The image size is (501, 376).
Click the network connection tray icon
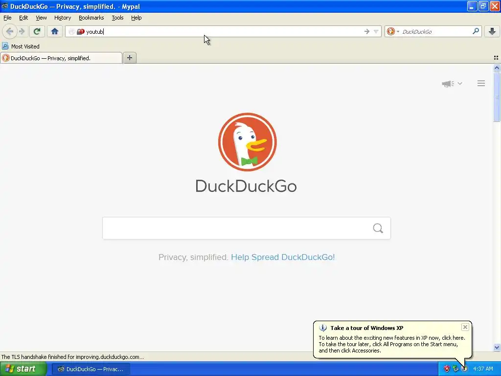point(455,369)
